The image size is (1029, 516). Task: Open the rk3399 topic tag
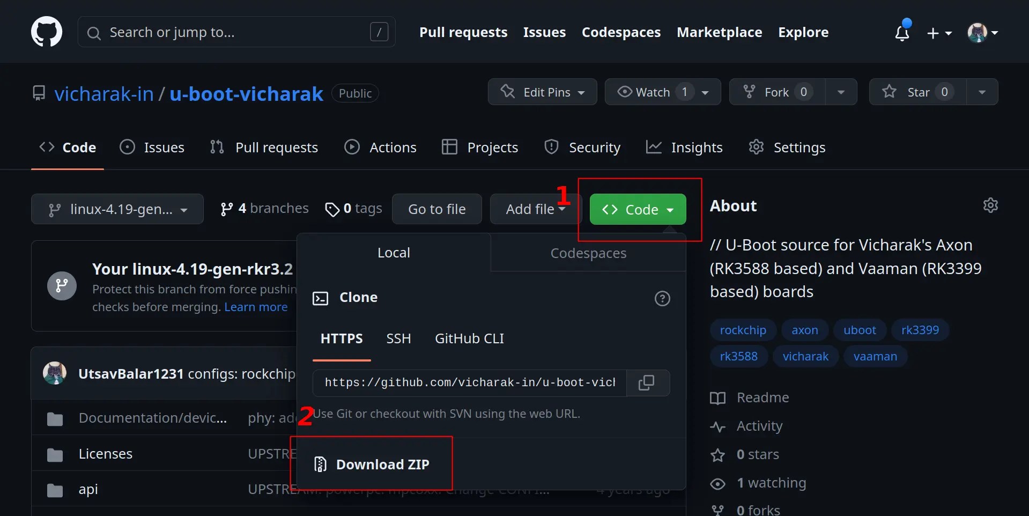click(920, 330)
